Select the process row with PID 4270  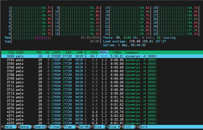click(102, 112)
